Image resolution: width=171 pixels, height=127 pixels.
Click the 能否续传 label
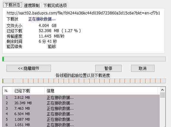pyautogui.click(x=15, y=47)
